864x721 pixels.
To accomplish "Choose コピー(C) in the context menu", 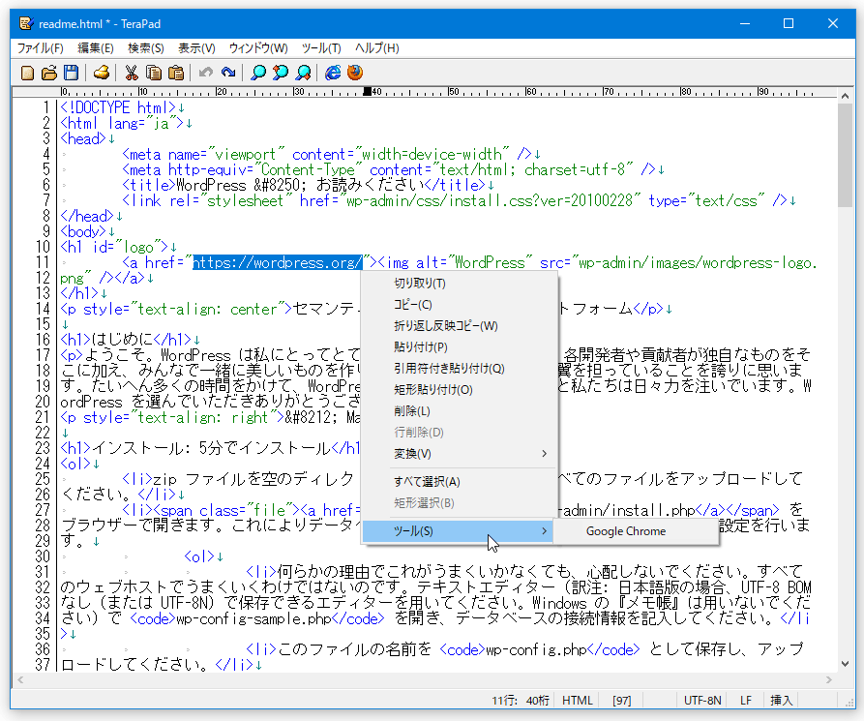I will pyautogui.click(x=459, y=305).
